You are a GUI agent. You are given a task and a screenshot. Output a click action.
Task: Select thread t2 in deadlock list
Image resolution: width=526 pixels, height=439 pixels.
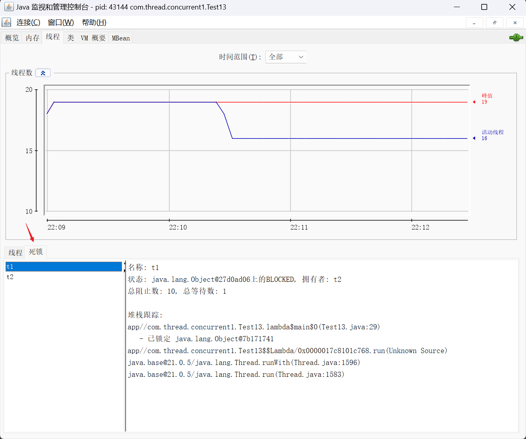[x=10, y=277]
